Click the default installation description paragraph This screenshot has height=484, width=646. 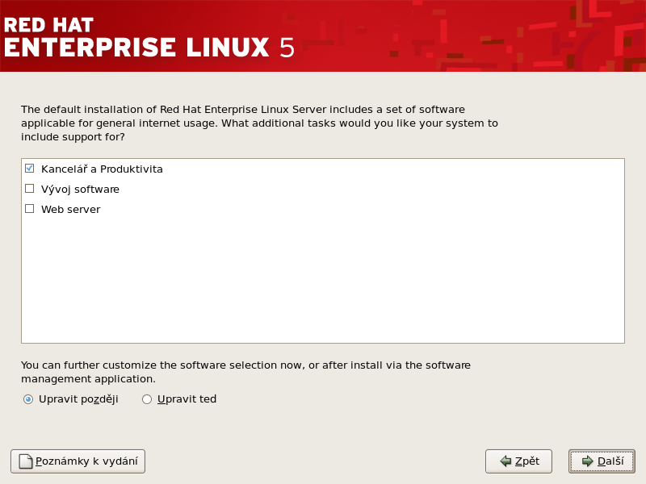pyautogui.click(x=258, y=123)
